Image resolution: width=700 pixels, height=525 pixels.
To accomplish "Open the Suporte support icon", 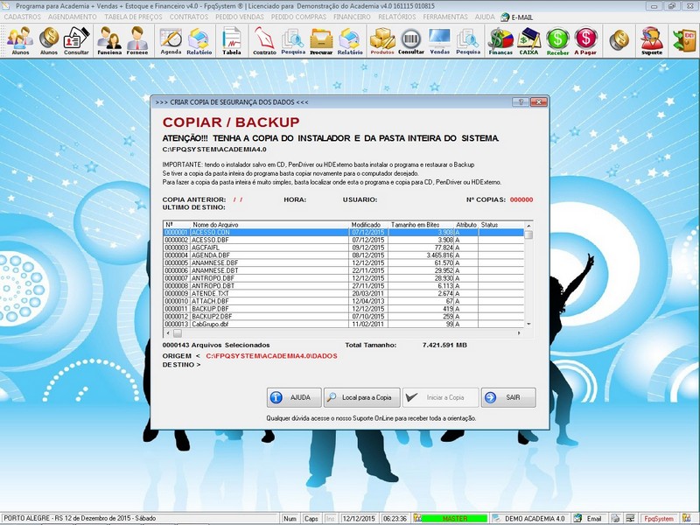I will tap(652, 40).
